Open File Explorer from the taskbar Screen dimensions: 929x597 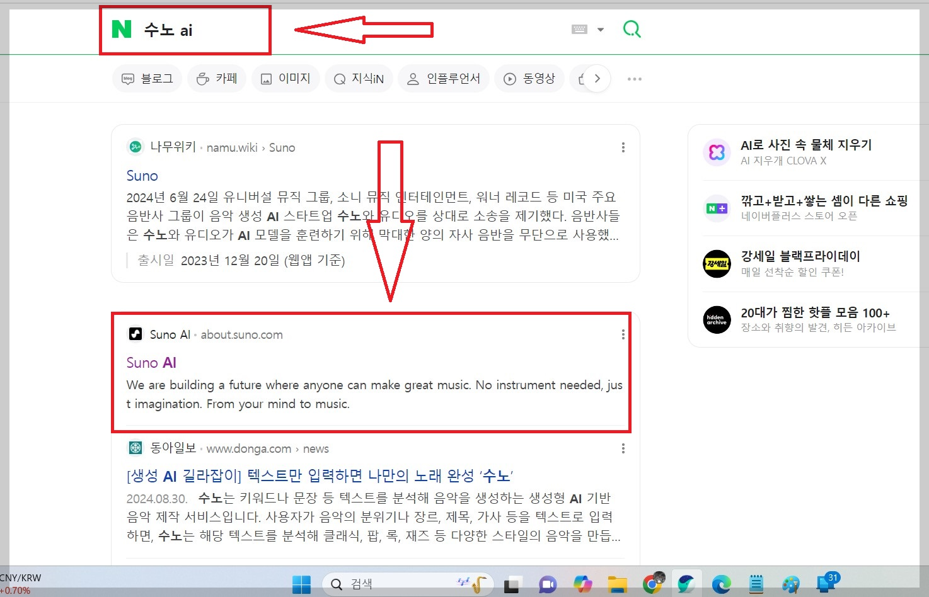618,585
